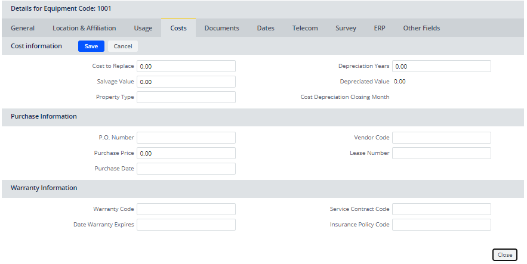The width and height of the screenshot is (527, 264).
Task: Close the equipment details dialog
Action: click(504, 254)
